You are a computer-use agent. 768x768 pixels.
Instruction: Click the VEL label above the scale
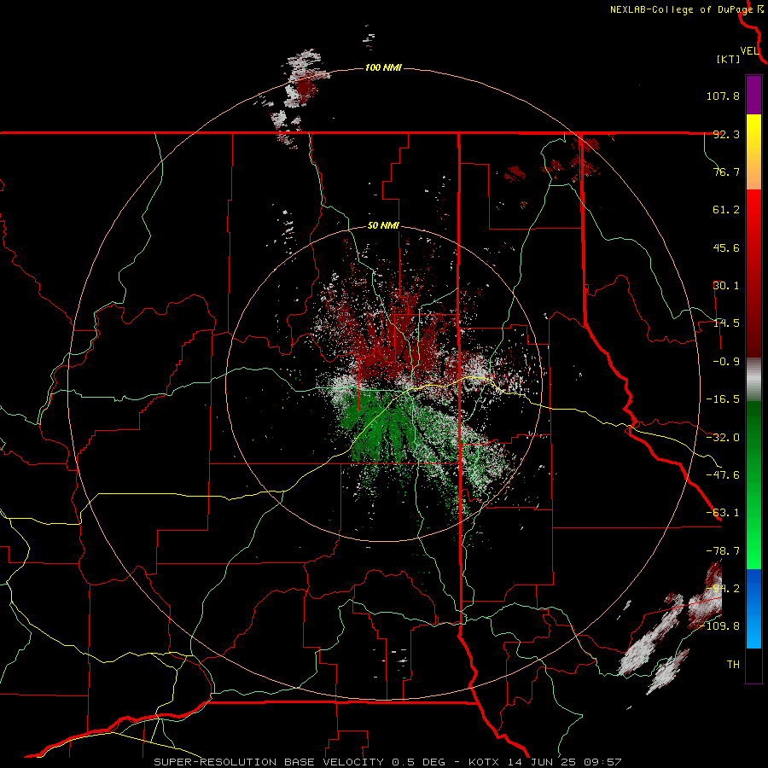tap(749, 51)
